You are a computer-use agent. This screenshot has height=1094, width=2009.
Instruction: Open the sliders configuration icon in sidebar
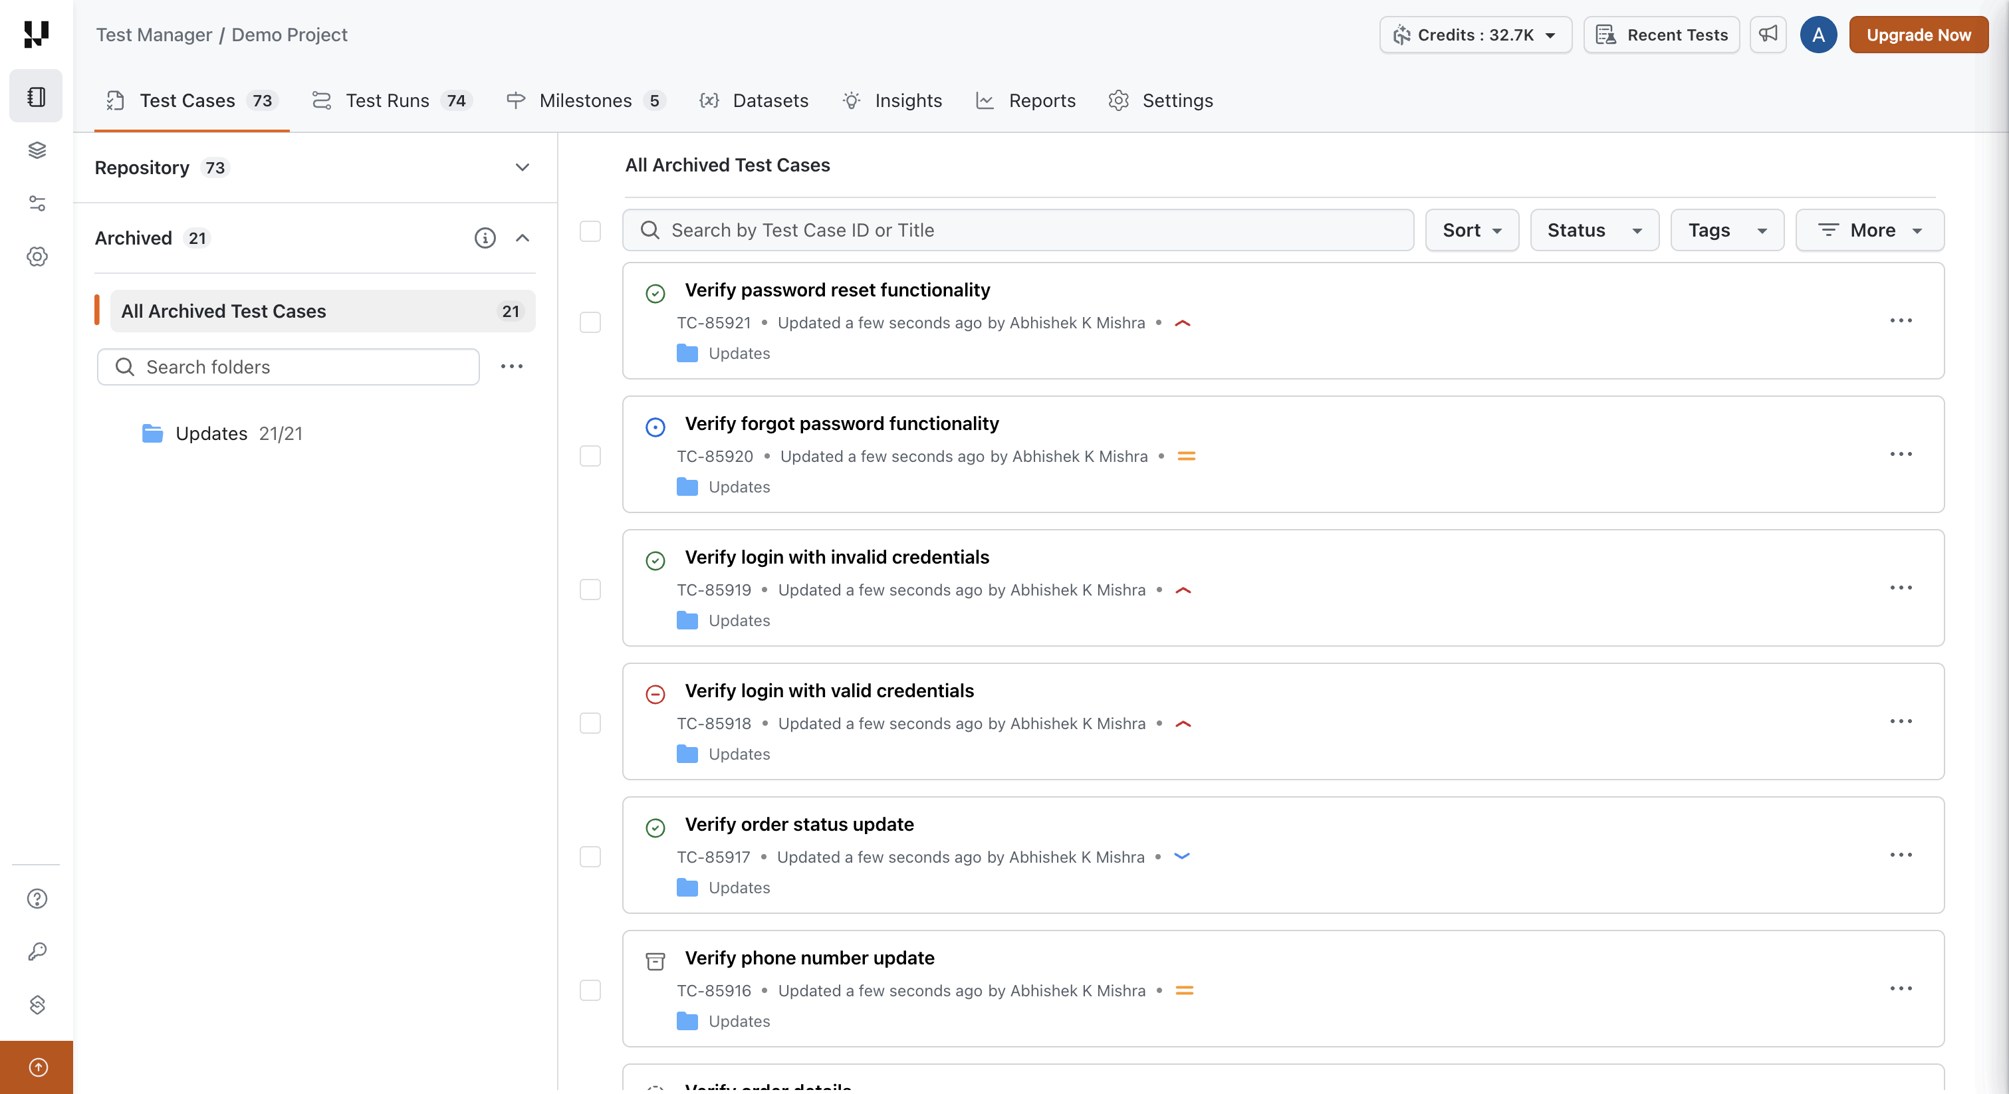coord(37,203)
